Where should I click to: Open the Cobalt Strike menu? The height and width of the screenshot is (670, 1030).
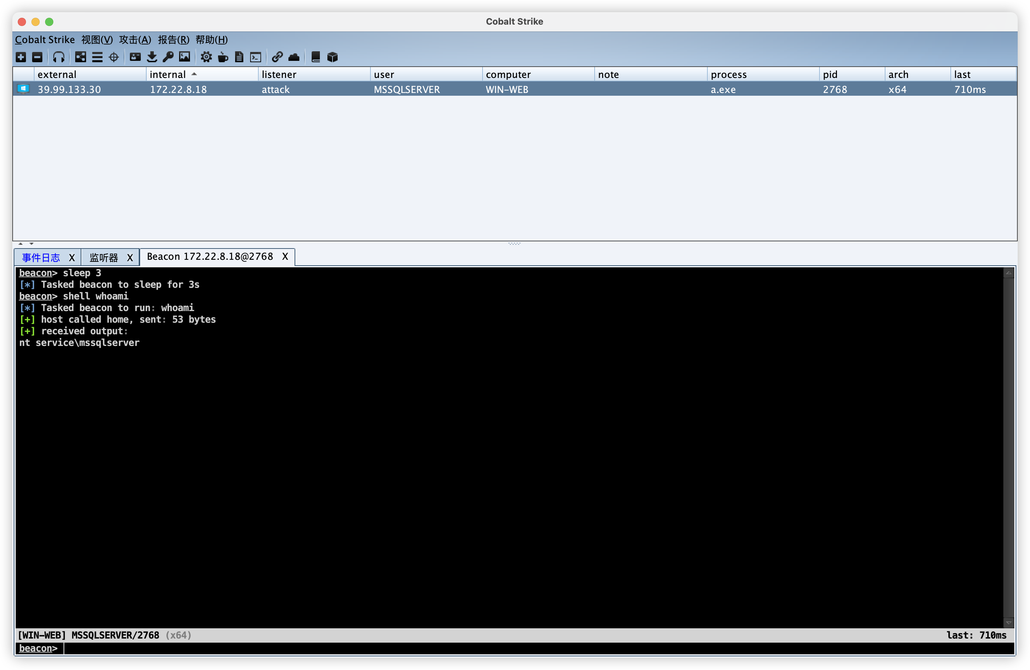pos(45,40)
